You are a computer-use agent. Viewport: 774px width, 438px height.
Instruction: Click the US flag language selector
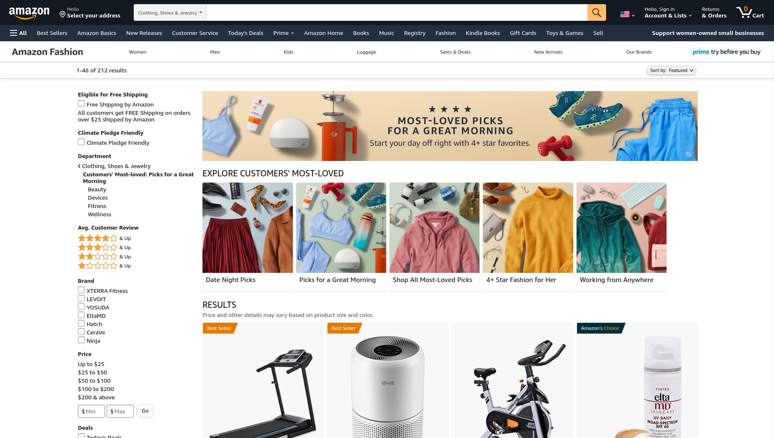point(627,15)
